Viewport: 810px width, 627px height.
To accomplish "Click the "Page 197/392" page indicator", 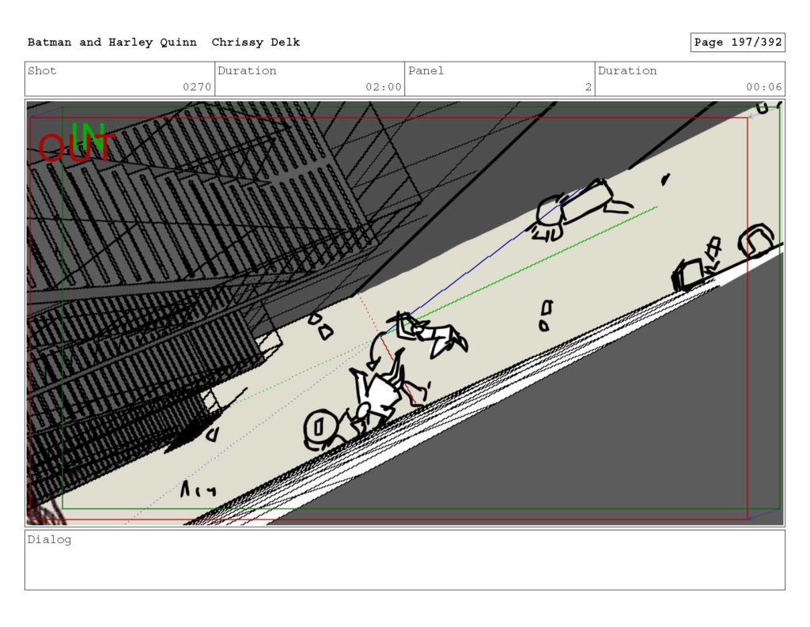I will point(738,43).
